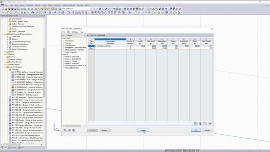Toggle OSNAP in the status bar

(x=186, y=151)
